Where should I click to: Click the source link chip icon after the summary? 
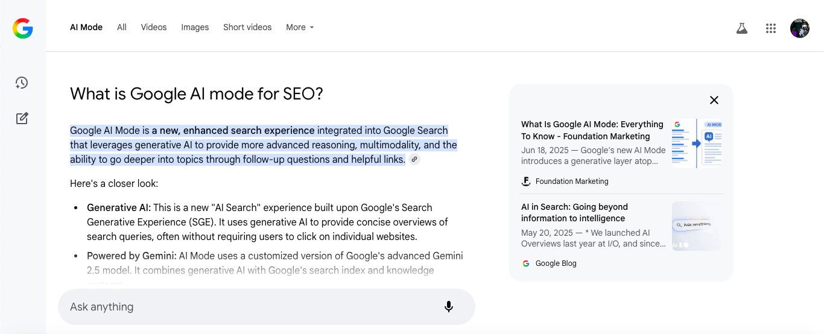tap(414, 159)
